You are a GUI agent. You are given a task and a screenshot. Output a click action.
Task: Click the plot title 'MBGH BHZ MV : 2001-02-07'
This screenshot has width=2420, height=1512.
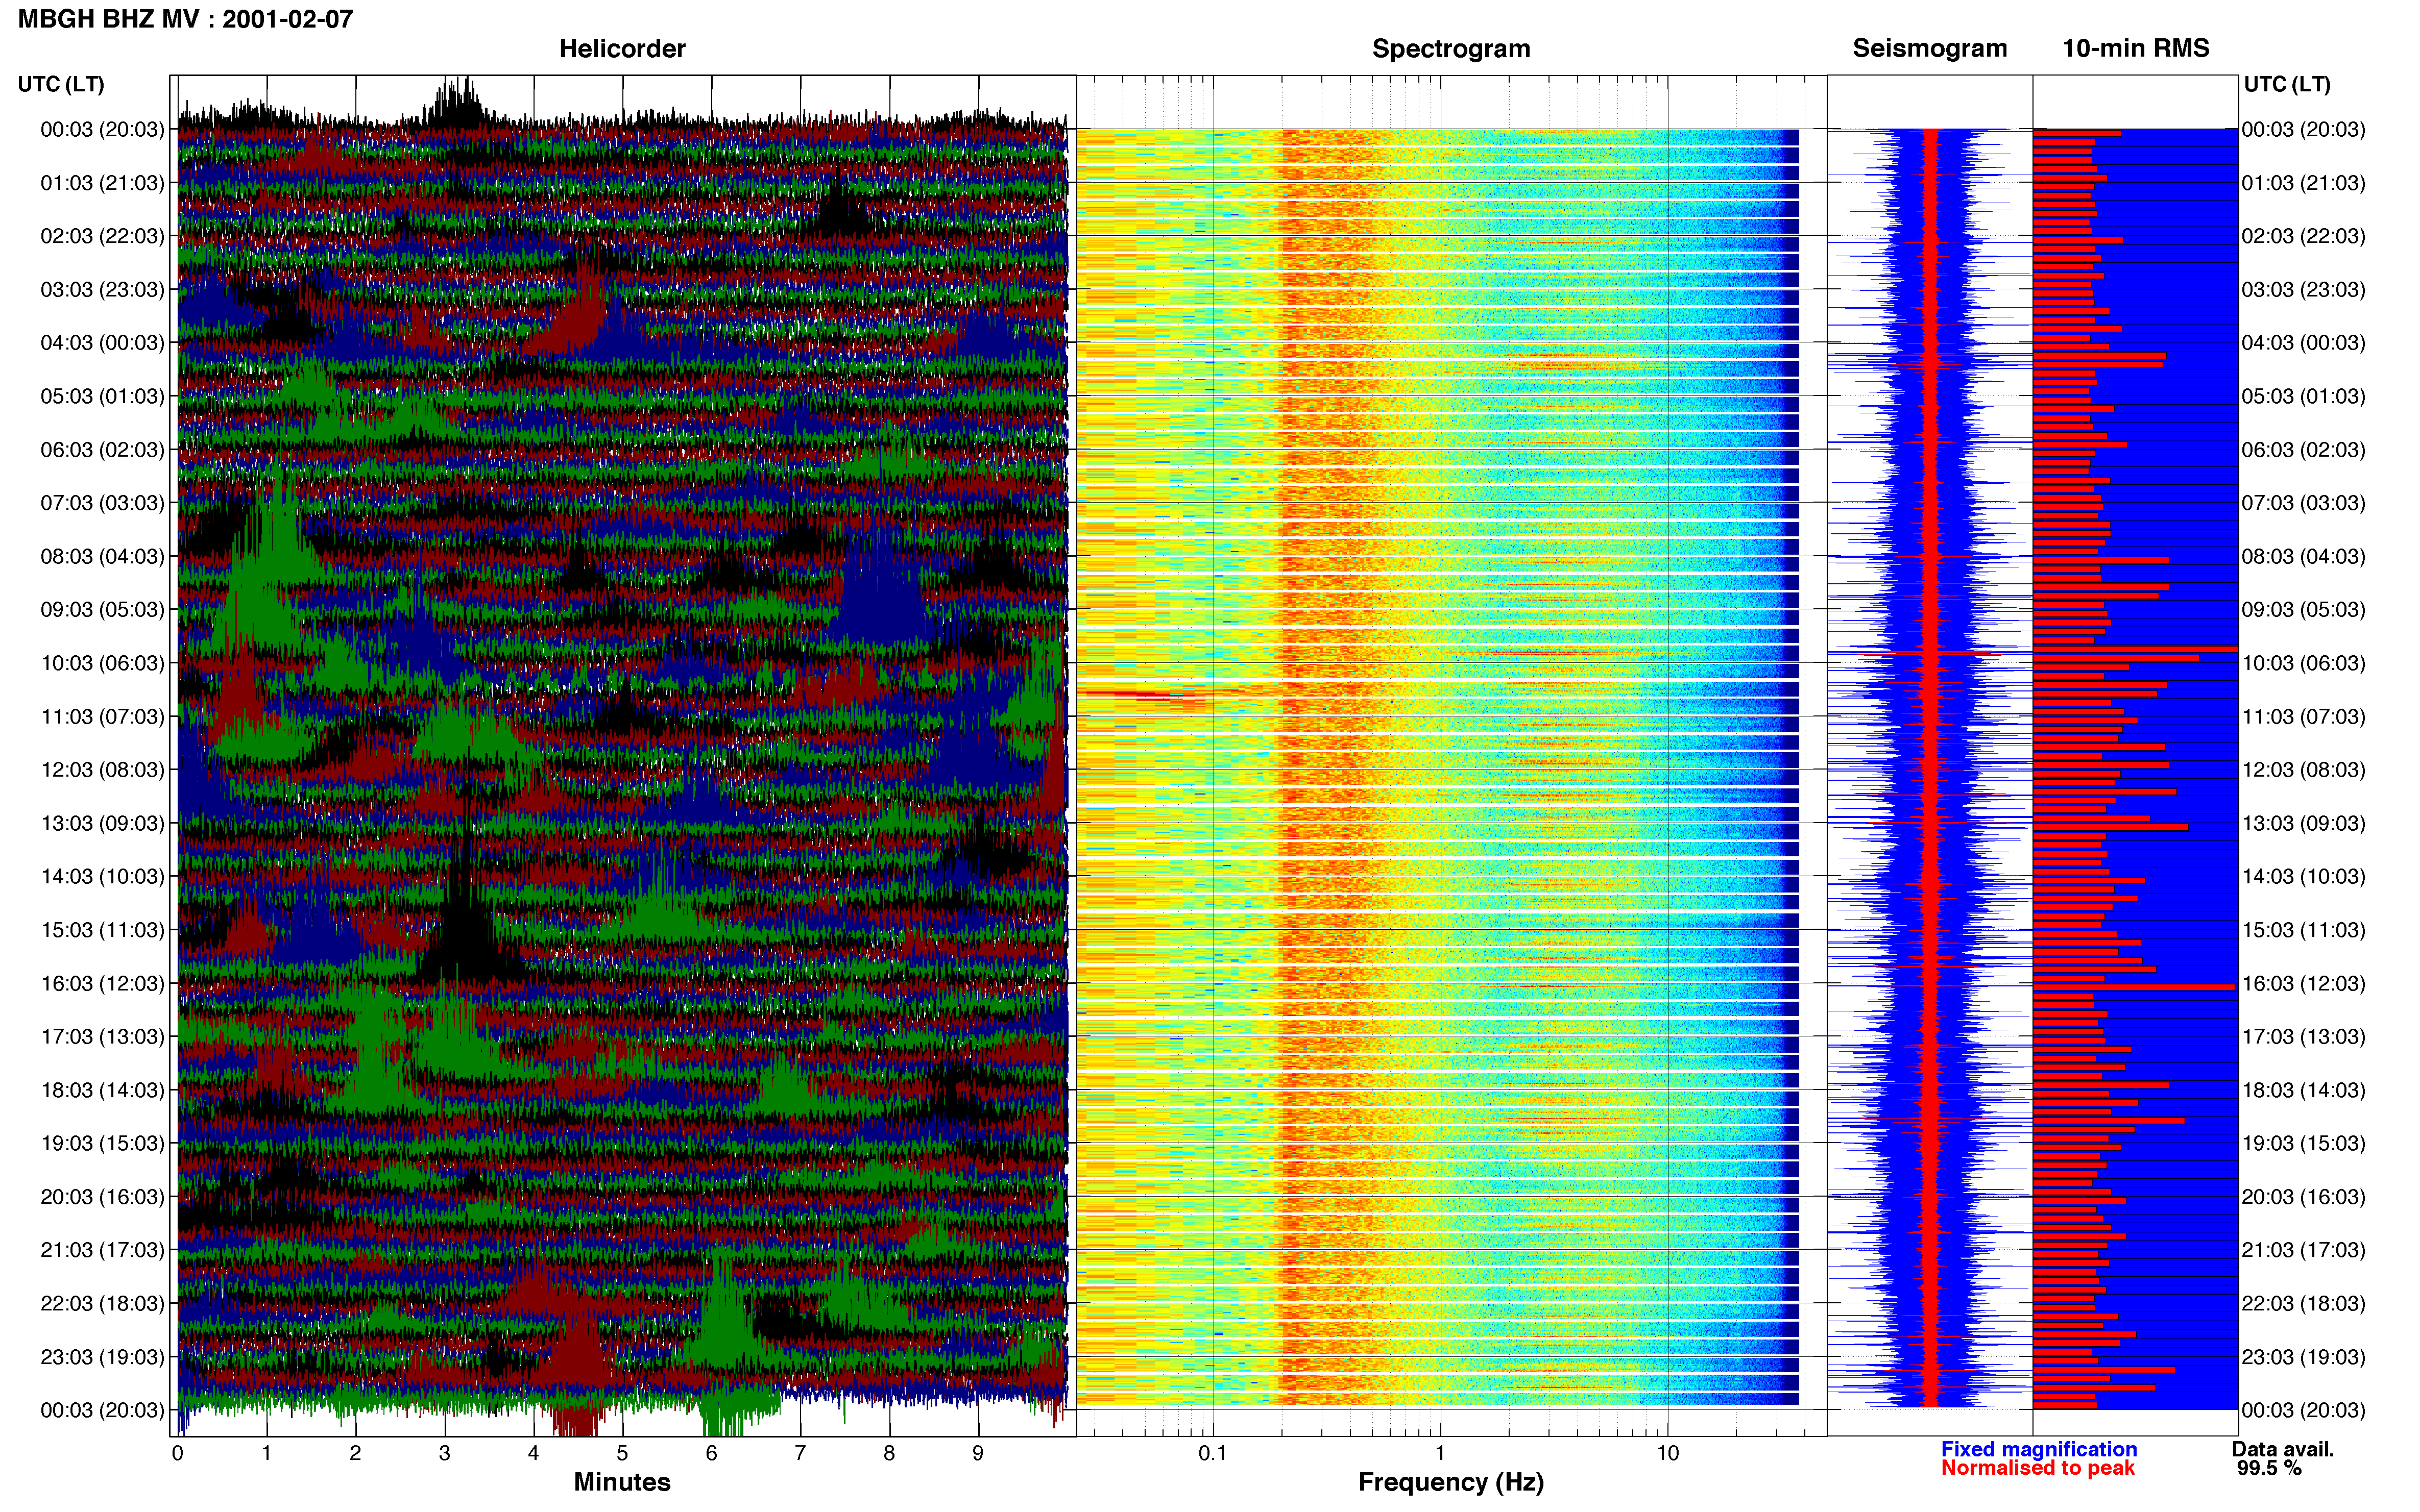185,19
